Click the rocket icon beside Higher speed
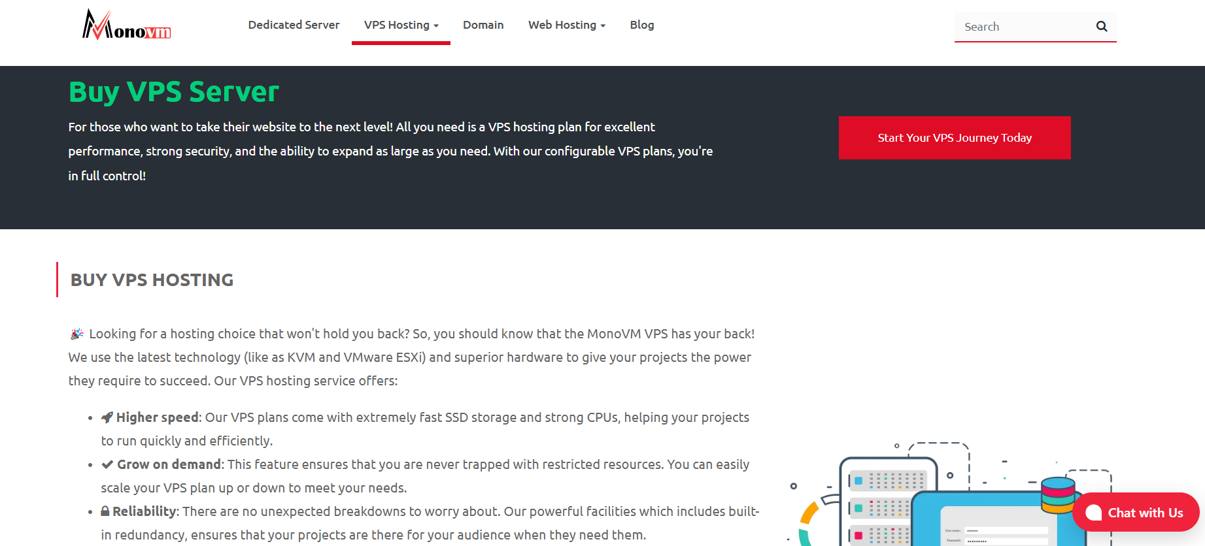 tap(107, 417)
